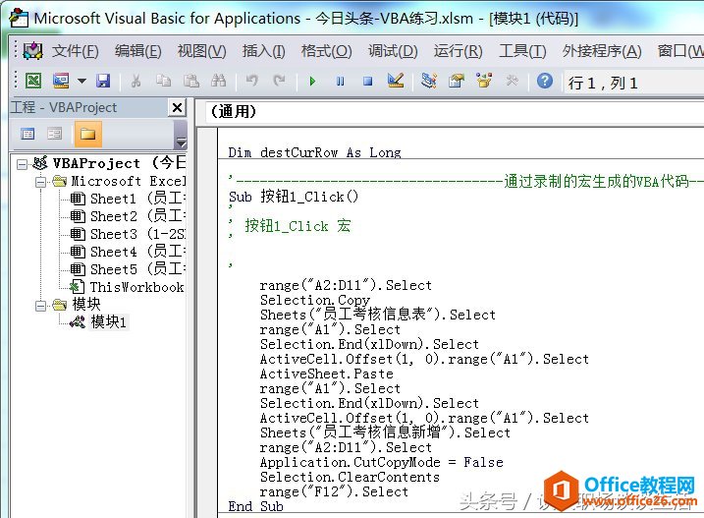Run macro with green play button

312,82
